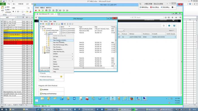Open the DNS Manager Action menu
The image size is (198, 111).
point(46,21)
